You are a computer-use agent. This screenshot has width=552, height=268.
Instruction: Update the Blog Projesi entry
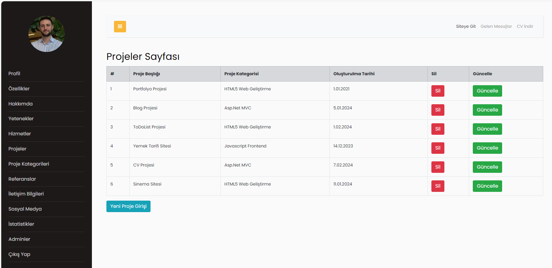coord(487,110)
